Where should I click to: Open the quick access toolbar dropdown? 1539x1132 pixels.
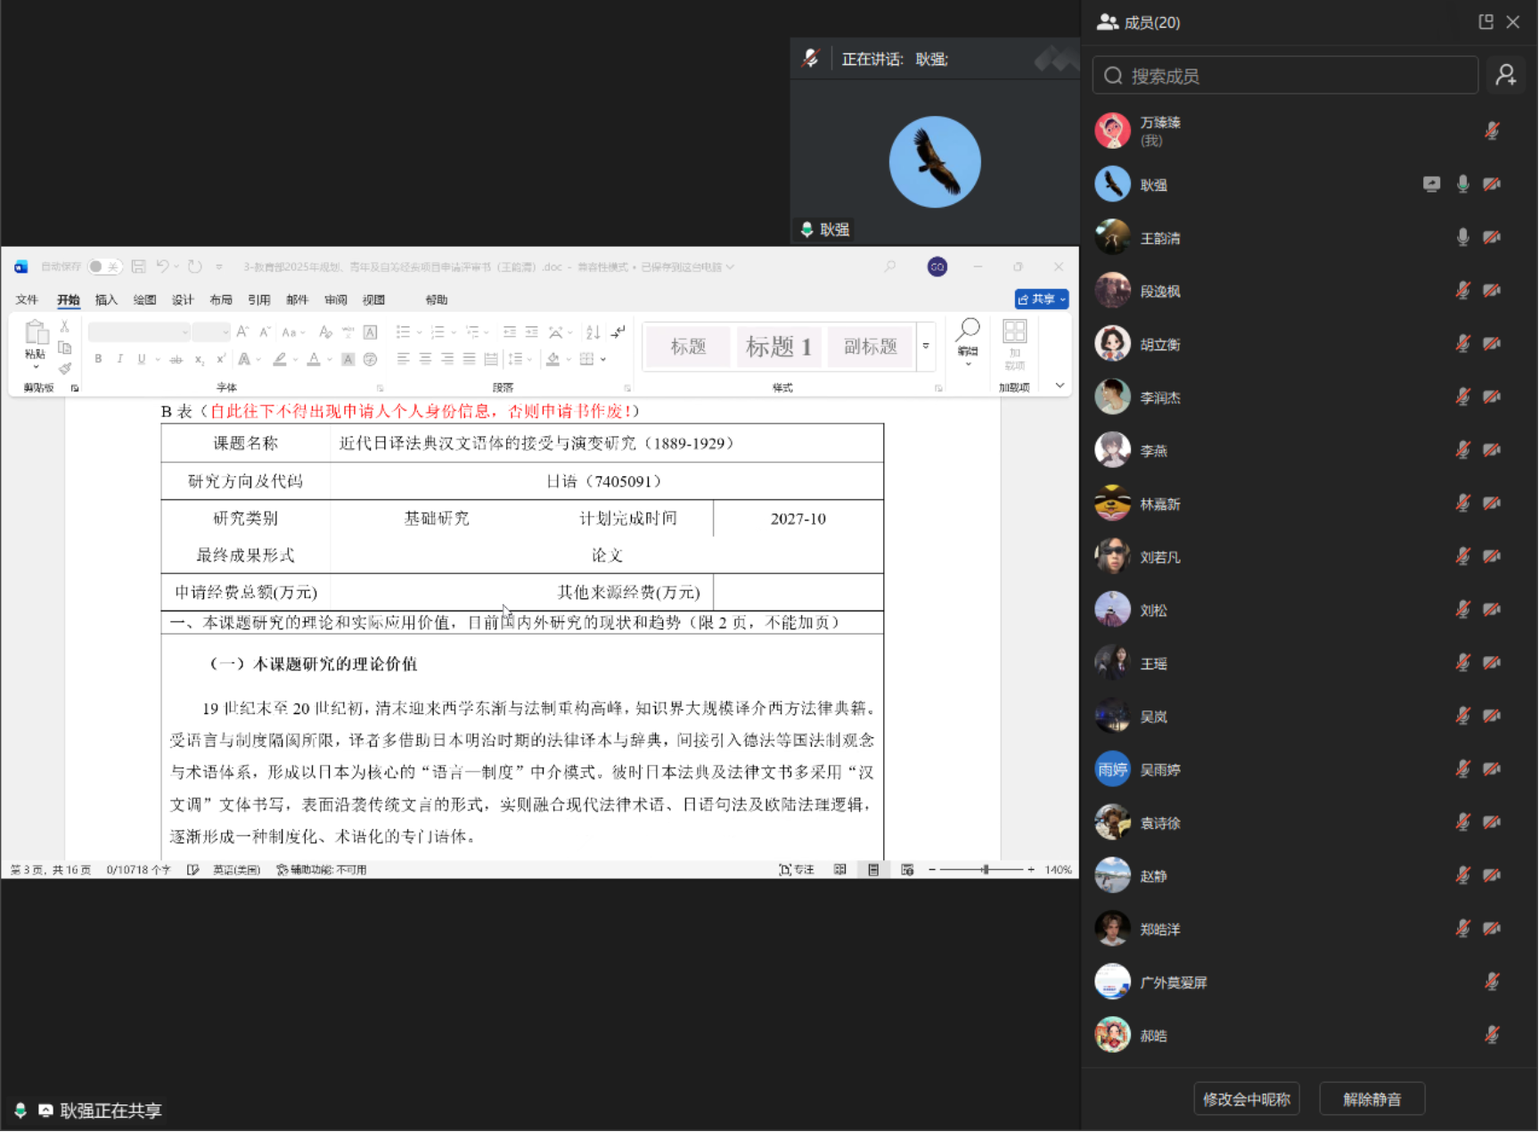point(217,267)
